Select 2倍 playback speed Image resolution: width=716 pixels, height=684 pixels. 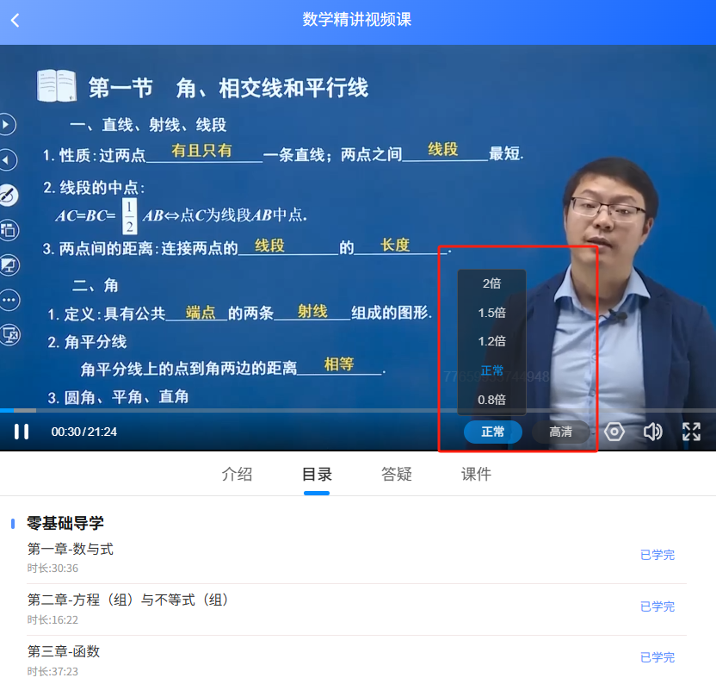[x=492, y=283]
